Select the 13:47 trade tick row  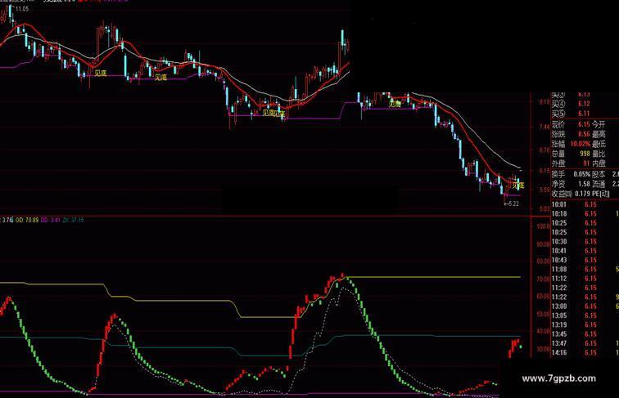pyautogui.click(x=585, y=343)
